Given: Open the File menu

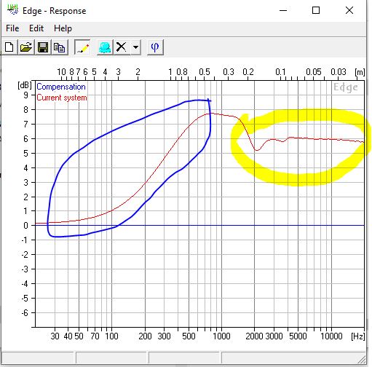Looking at the screenshot, I should point(12,28).
